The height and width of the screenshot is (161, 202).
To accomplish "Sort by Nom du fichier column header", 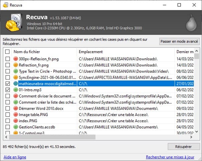I will pos(44,52).
